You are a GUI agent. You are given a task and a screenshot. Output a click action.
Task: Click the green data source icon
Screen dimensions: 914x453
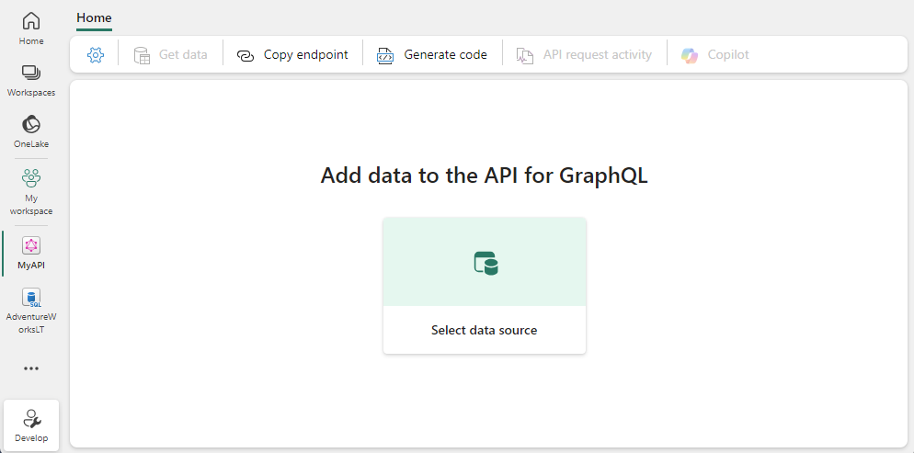(x=485, y=263)
